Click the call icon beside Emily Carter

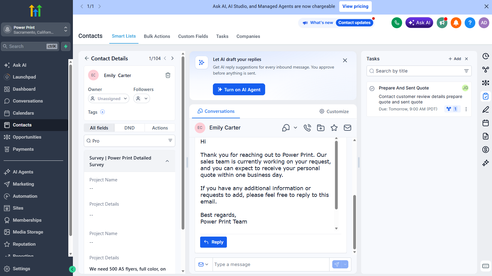[x=307, y=128]
